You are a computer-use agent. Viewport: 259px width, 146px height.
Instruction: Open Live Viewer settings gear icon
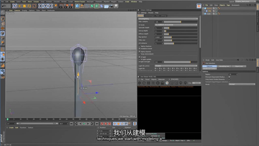point(158,83)
